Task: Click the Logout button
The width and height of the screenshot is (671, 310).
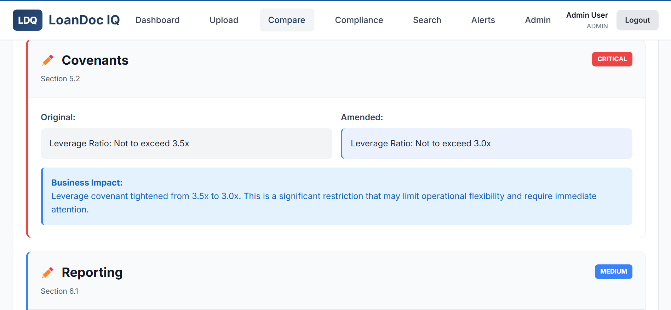Action: (x=637, y=20)
